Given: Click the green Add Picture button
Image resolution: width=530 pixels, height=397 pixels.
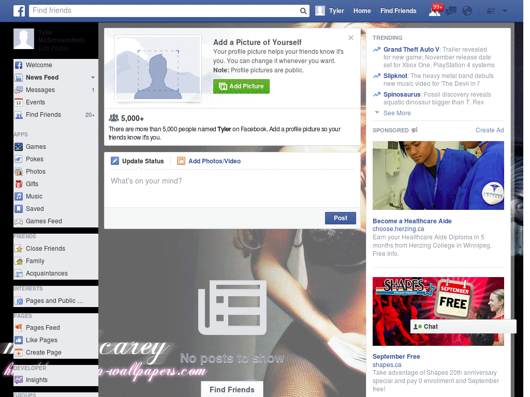Looking at the screenshot, I should click(241, 86).
